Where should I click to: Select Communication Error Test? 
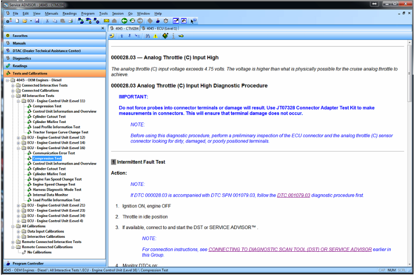pyautogui.click(x=54, y=153)
